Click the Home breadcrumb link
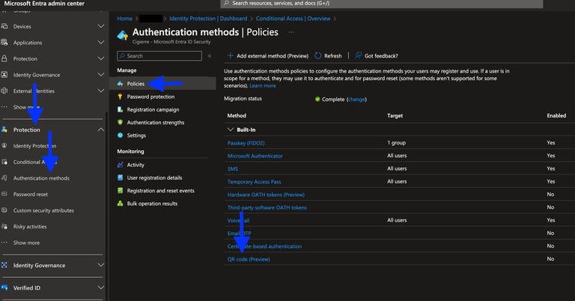575x301 pixels. (125, 18)
